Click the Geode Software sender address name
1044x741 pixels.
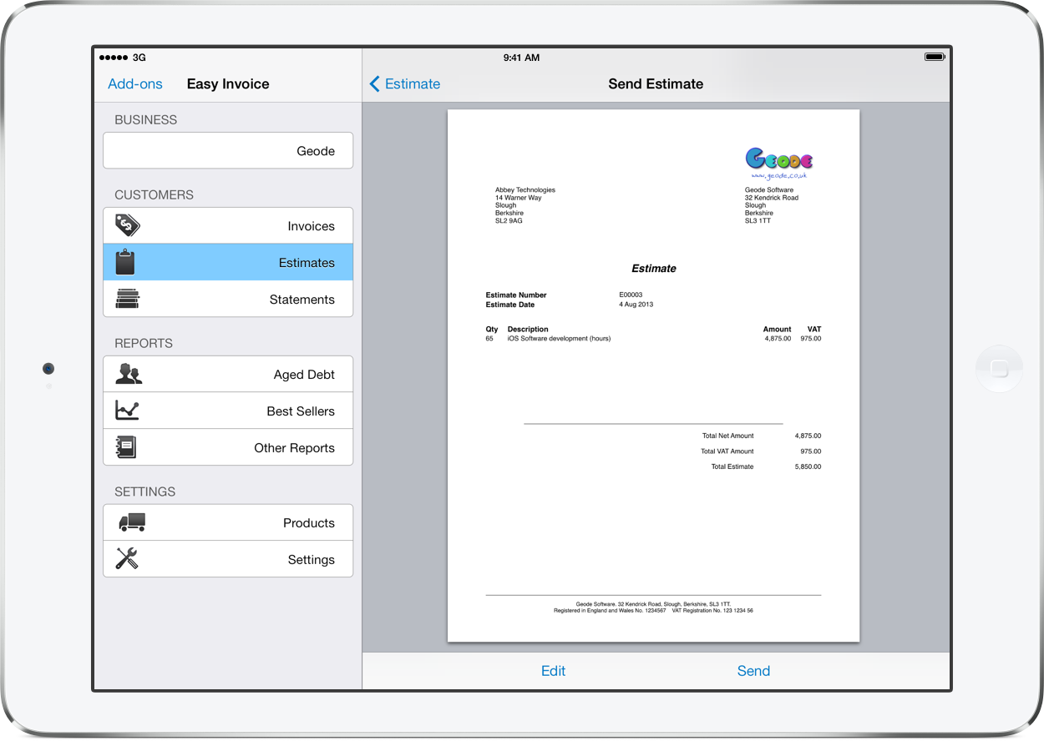tap(769, 190)
